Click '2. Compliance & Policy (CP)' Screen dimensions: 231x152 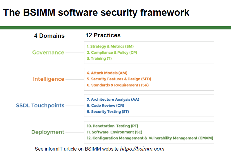point(112,52)
